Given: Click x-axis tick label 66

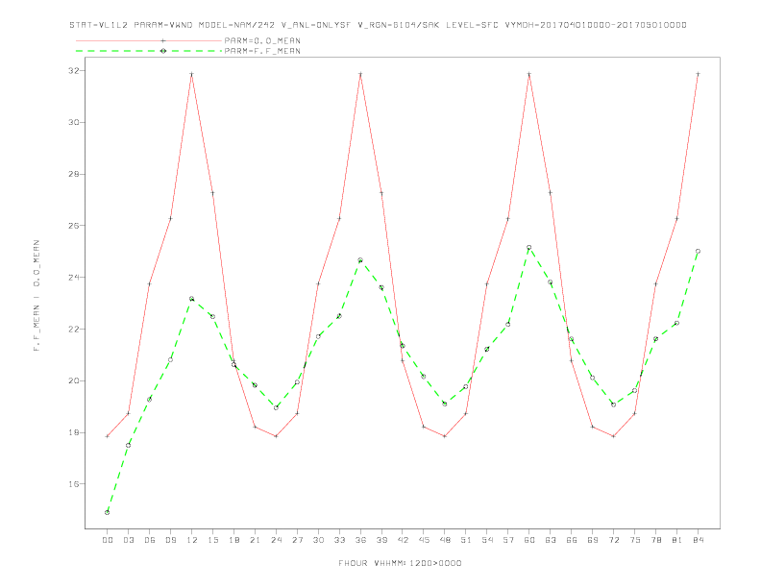Looking at the screenshot, I should (x=572, y=540).
